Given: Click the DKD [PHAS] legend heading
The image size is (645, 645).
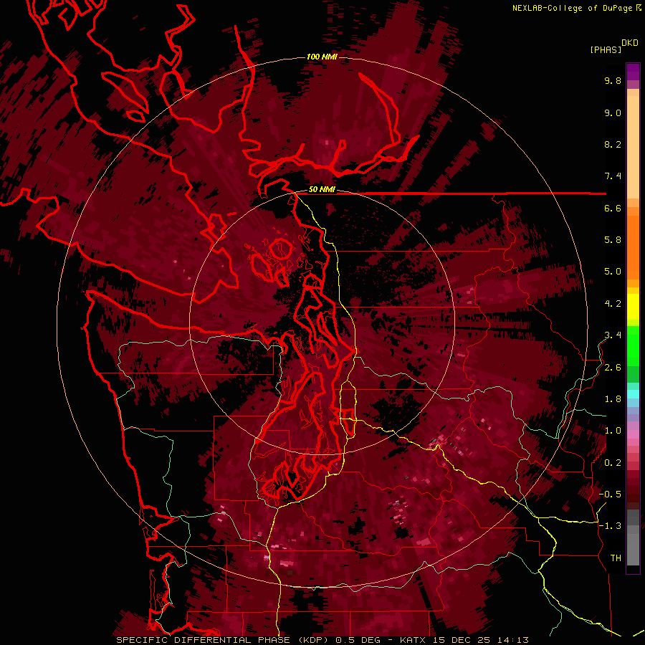Looking at the screenshot, I should (613, 46).
